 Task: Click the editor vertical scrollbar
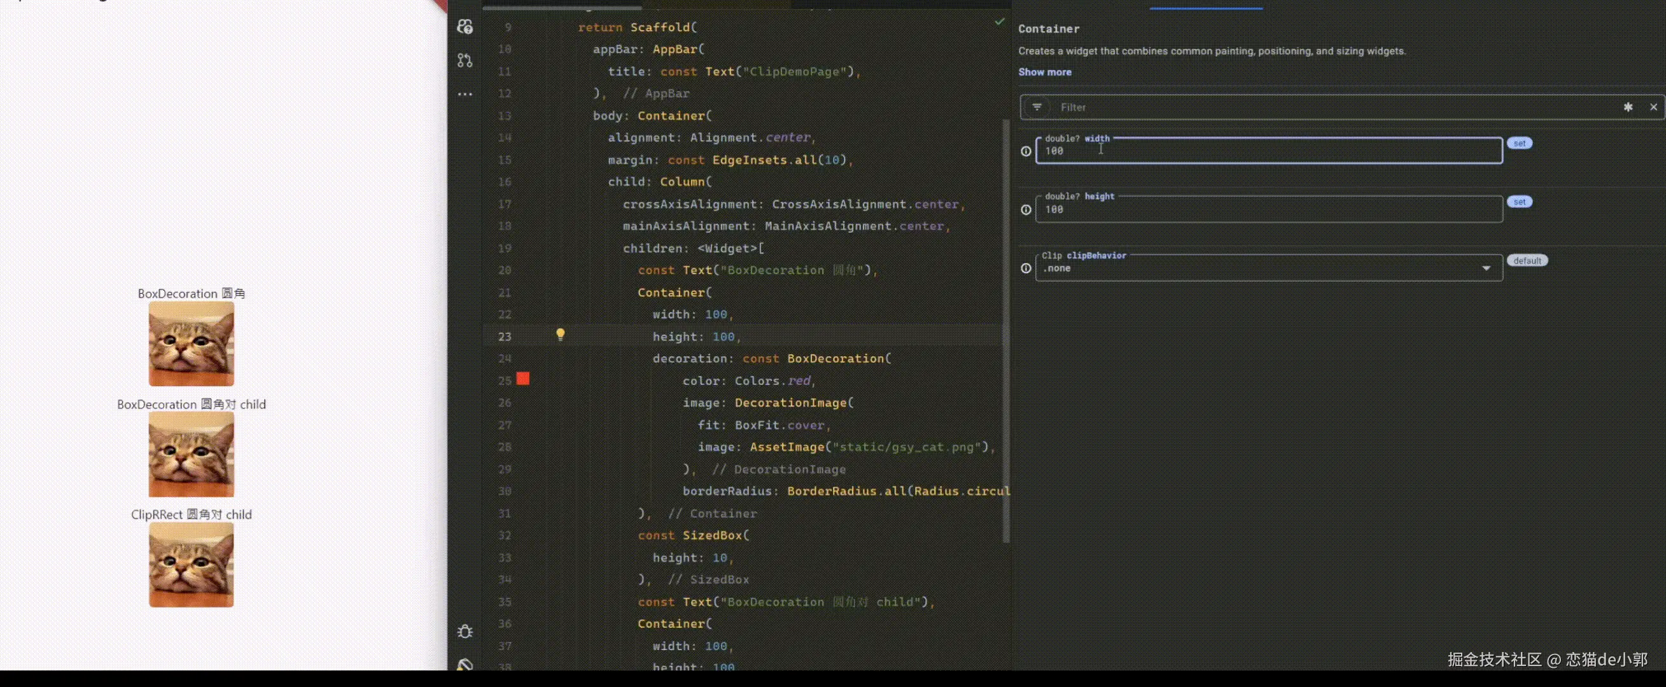click(x=1005, y=330)
